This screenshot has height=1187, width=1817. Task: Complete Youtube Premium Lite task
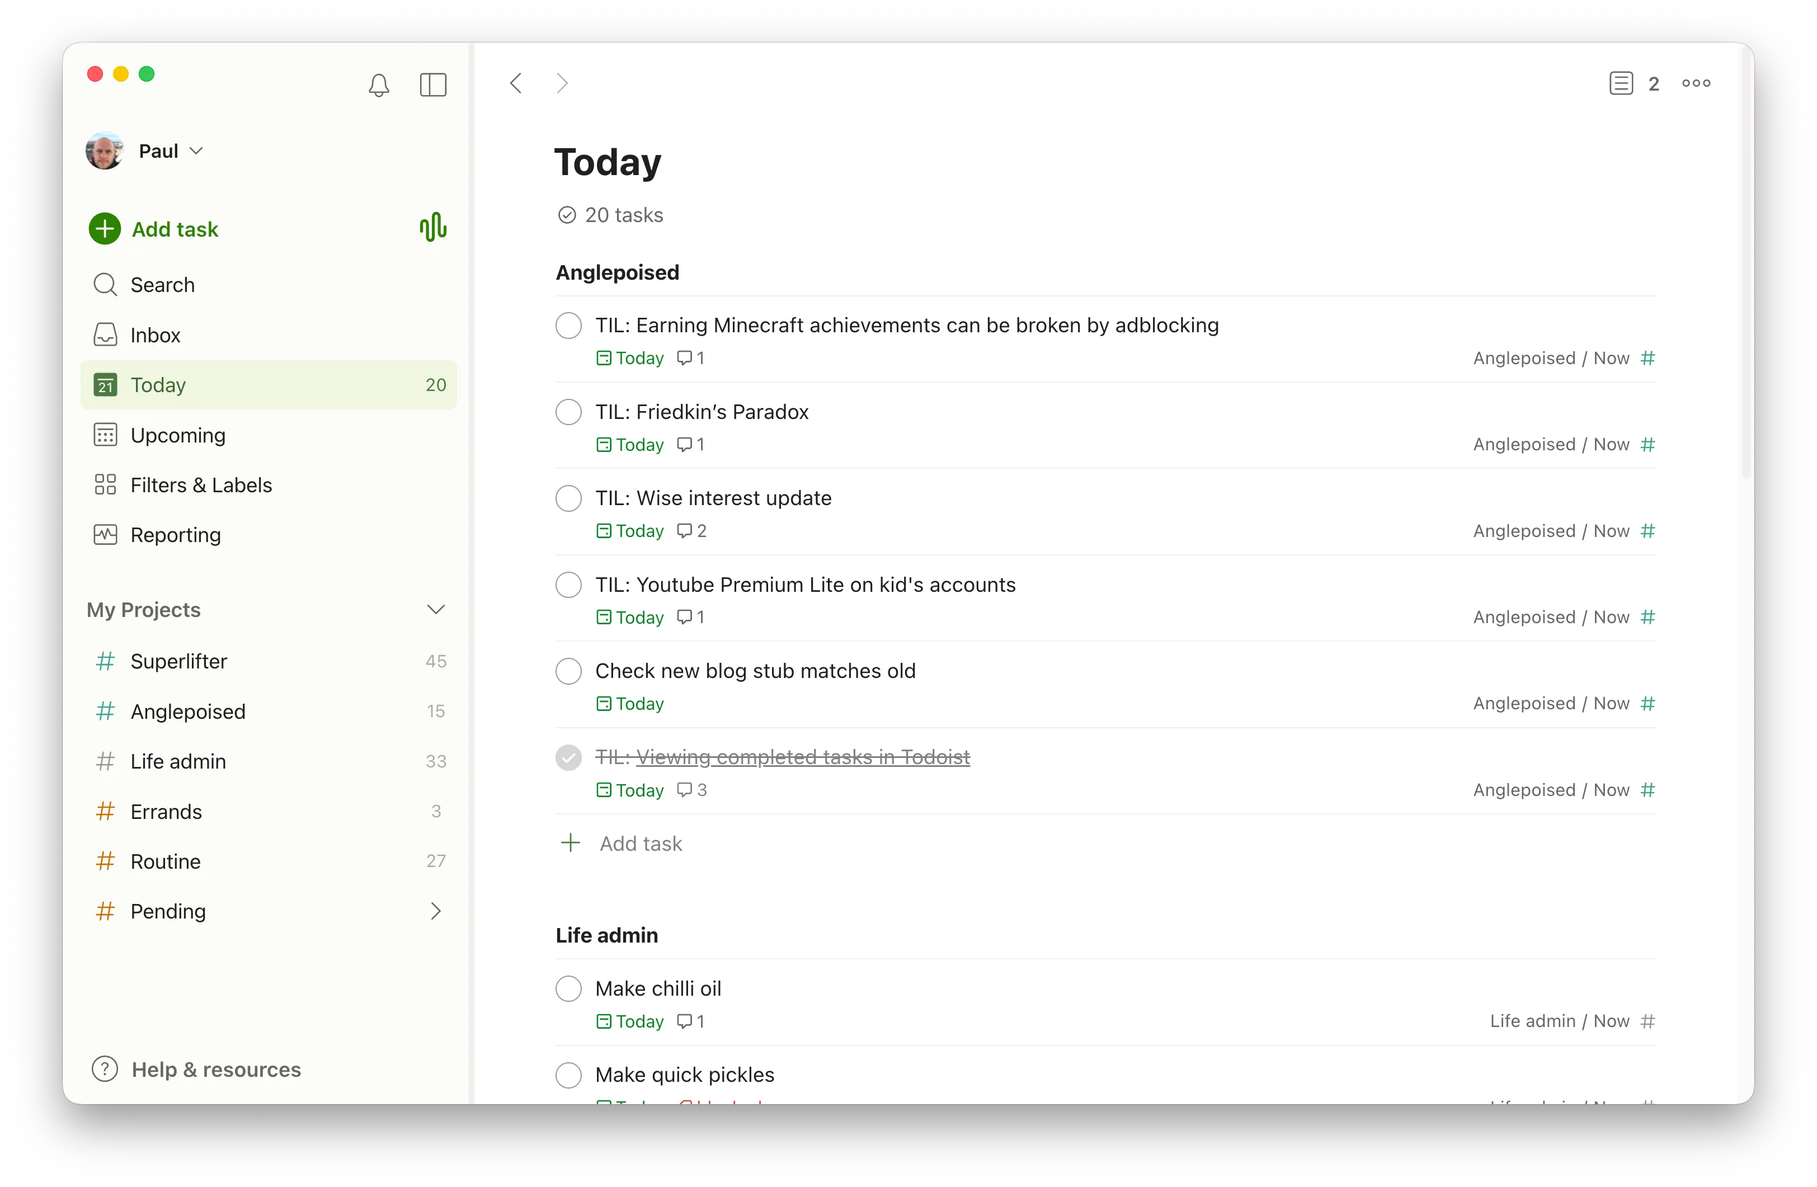pos(568,585)
